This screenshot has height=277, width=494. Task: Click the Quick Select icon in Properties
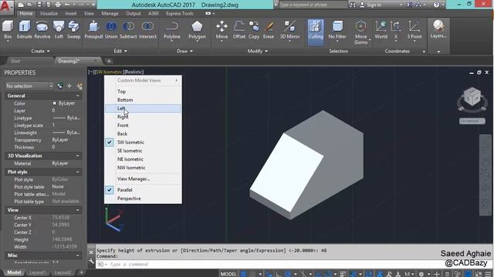click(x=79, y=85)
